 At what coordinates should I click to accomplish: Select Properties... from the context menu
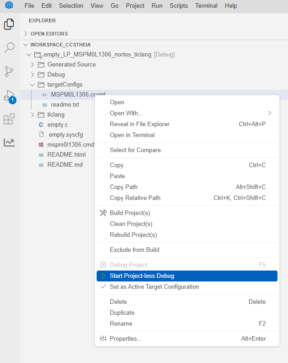pyautogui.click(x=125, y=339)
